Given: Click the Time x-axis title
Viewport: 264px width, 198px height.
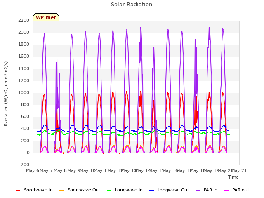Looking at the screenshot, I should tap(233, 177).
